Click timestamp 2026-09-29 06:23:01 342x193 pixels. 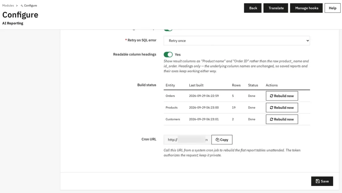coord(204,119)
